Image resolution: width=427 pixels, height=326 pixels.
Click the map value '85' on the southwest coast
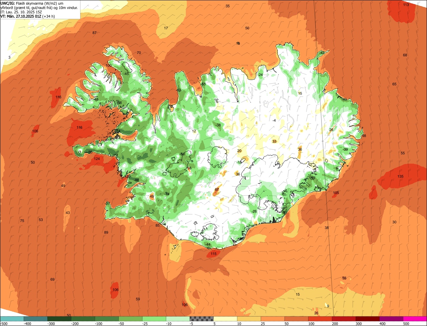coord(157,225)
